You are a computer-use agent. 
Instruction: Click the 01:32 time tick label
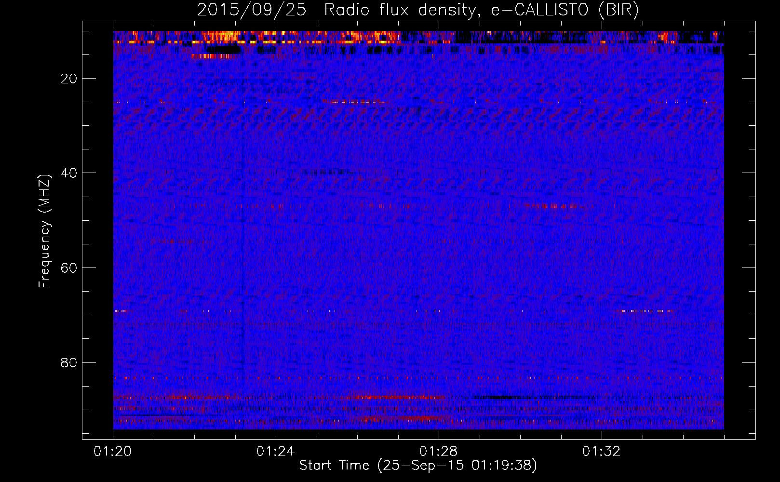click(x=602, y=452)
